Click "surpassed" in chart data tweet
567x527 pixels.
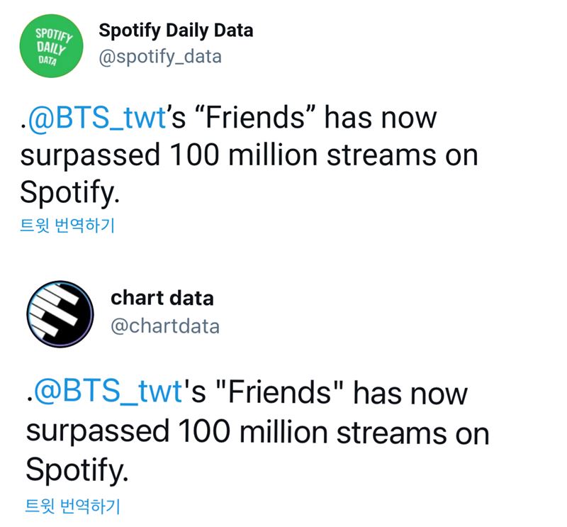coord(98,433)
